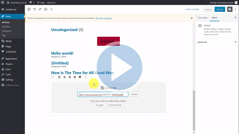Toggle the settings gear sidebar

[230, 10]
